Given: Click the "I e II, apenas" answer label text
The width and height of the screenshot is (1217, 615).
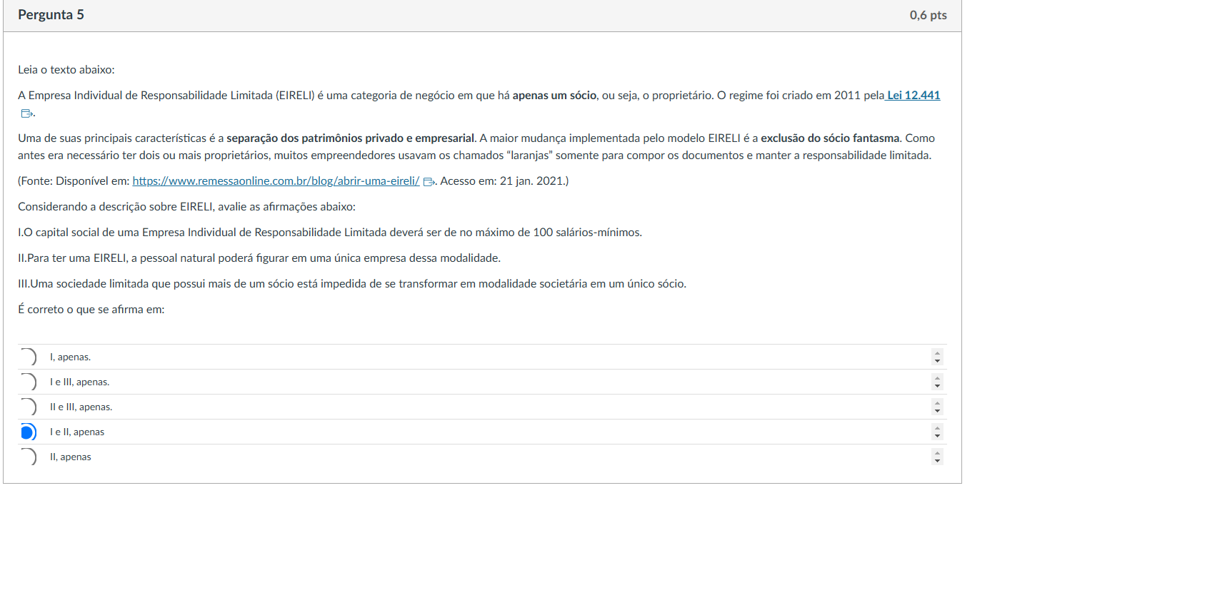Looking at the screenshot, I should [77, 432].
